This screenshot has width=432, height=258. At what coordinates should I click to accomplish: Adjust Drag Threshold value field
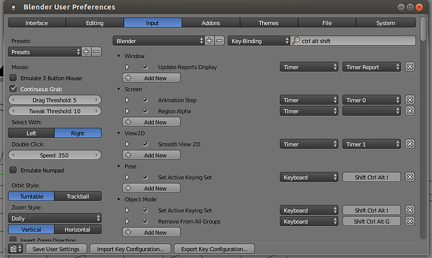(x=55, y=100)
